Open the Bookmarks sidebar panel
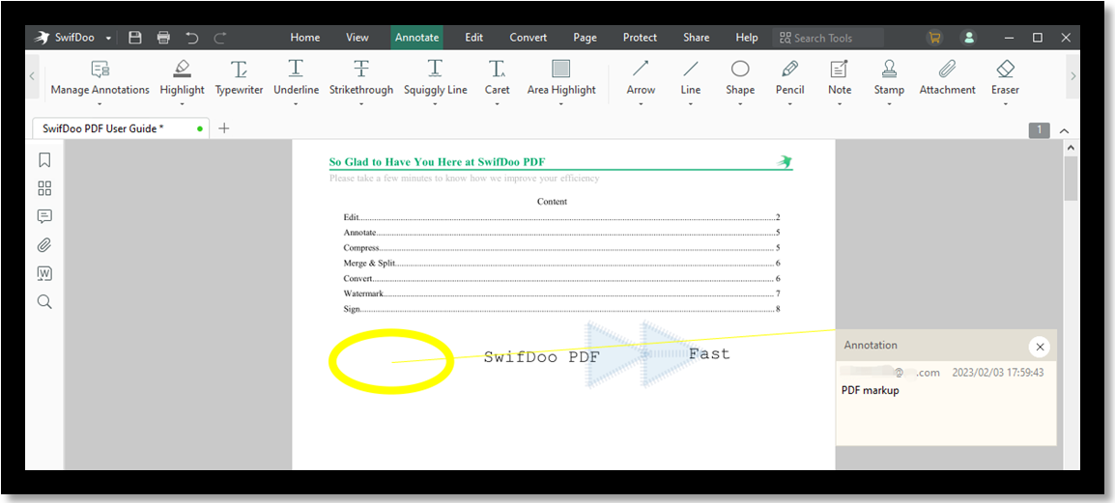This screenshot has width=1115, height=503. (x=44, y=160)
